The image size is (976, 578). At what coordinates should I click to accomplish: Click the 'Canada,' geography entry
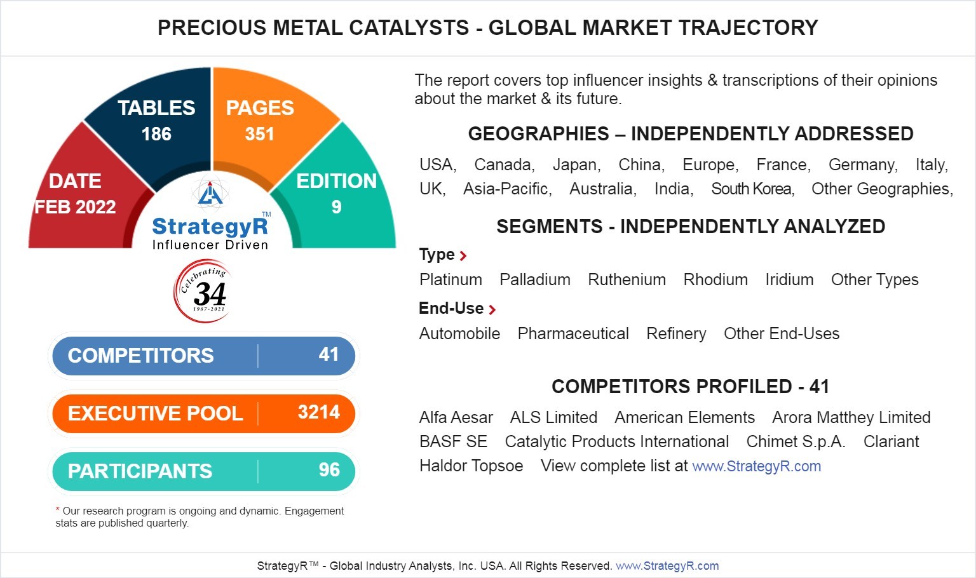point(505,165)
